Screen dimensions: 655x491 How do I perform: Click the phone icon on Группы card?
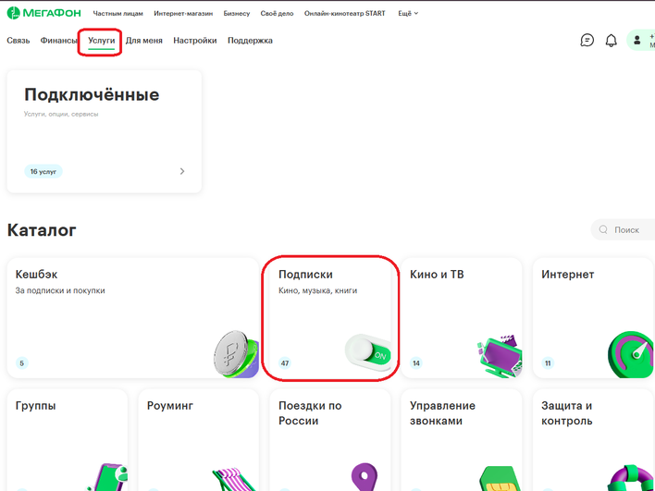107,477
